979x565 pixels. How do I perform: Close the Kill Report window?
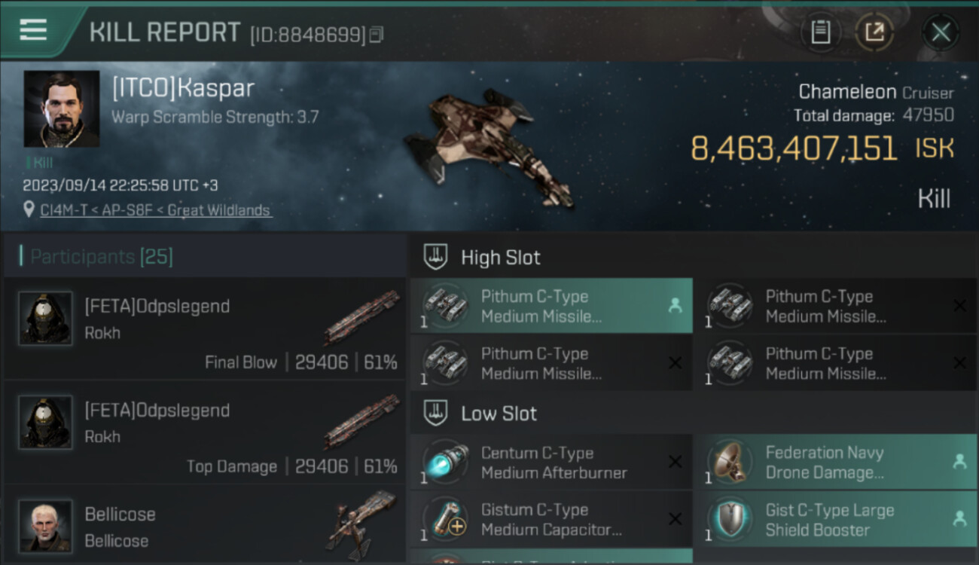click(x=941, y=32)
